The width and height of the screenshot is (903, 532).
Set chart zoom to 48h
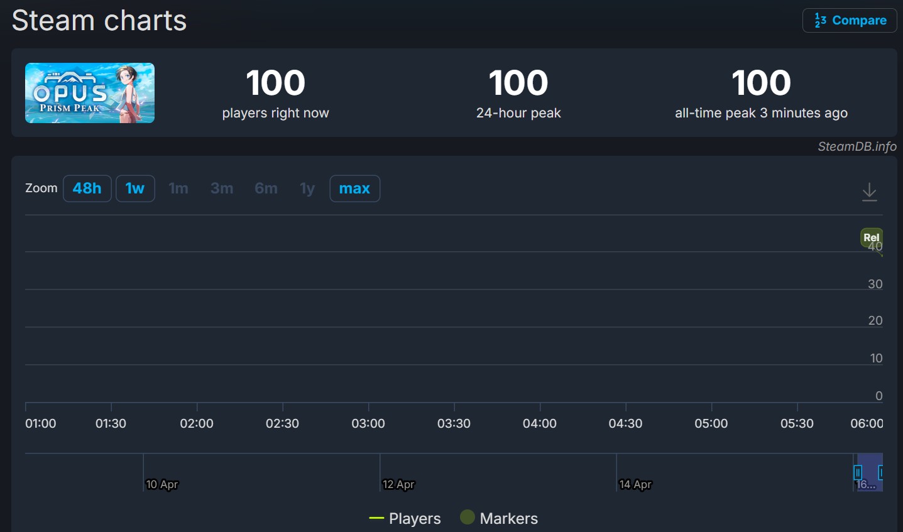pyautogui.click(x=87, y=188)
